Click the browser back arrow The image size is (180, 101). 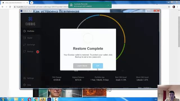3,7
